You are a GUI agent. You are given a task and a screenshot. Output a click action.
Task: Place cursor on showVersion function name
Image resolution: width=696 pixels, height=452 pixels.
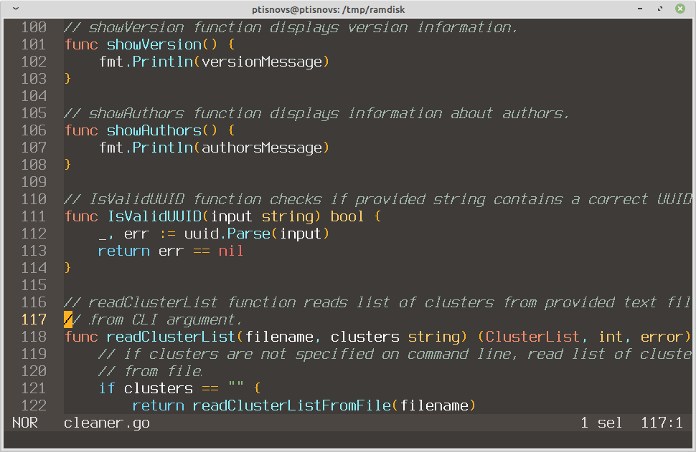point(154,44)
